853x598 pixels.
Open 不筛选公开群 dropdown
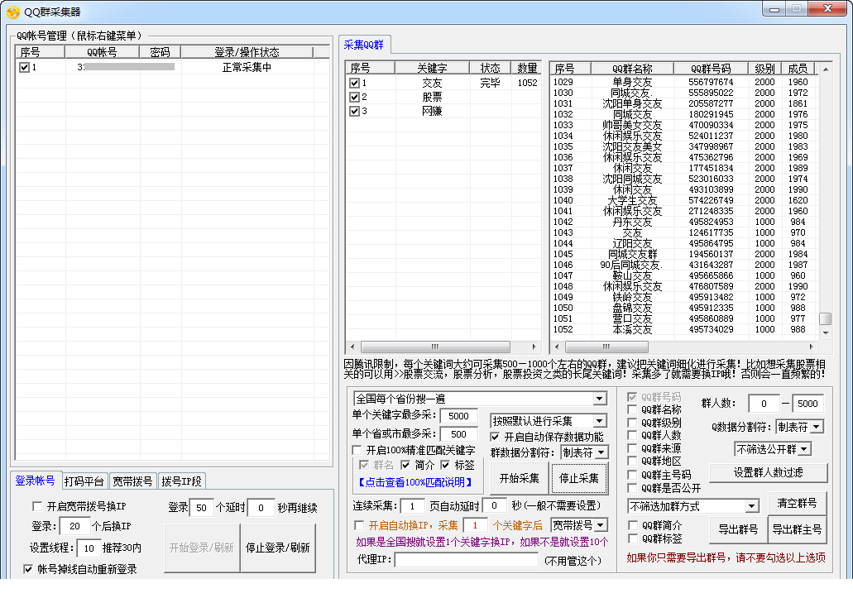(x=804, y=449)
